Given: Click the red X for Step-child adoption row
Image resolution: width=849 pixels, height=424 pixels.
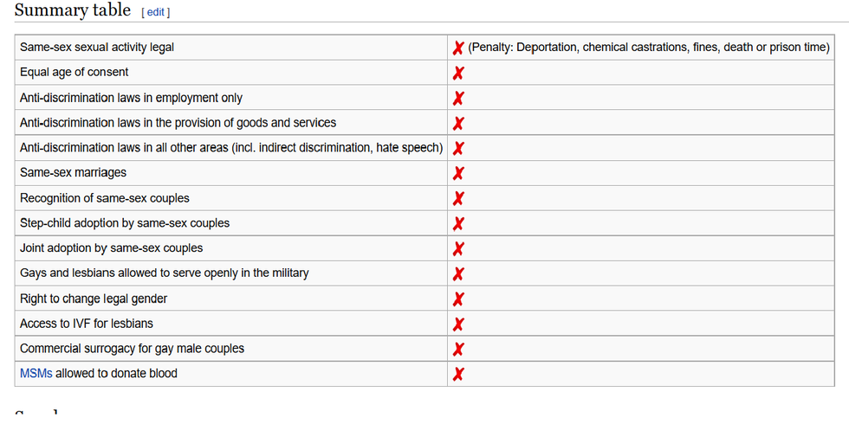Looking at the screenshot, I should pyautogui.click(x=458, y=223).
